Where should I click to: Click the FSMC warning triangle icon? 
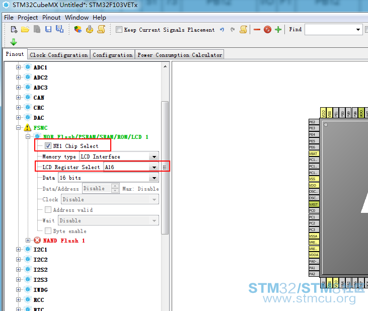(28, 128)
